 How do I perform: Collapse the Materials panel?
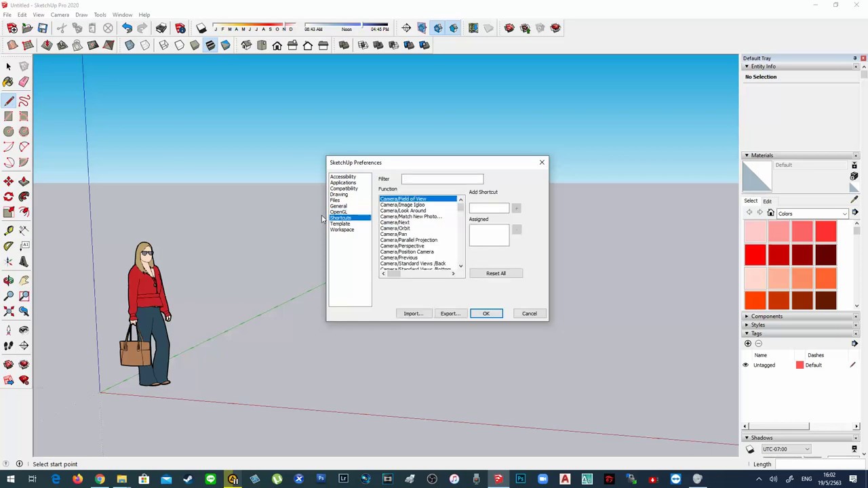click(747, 155)
